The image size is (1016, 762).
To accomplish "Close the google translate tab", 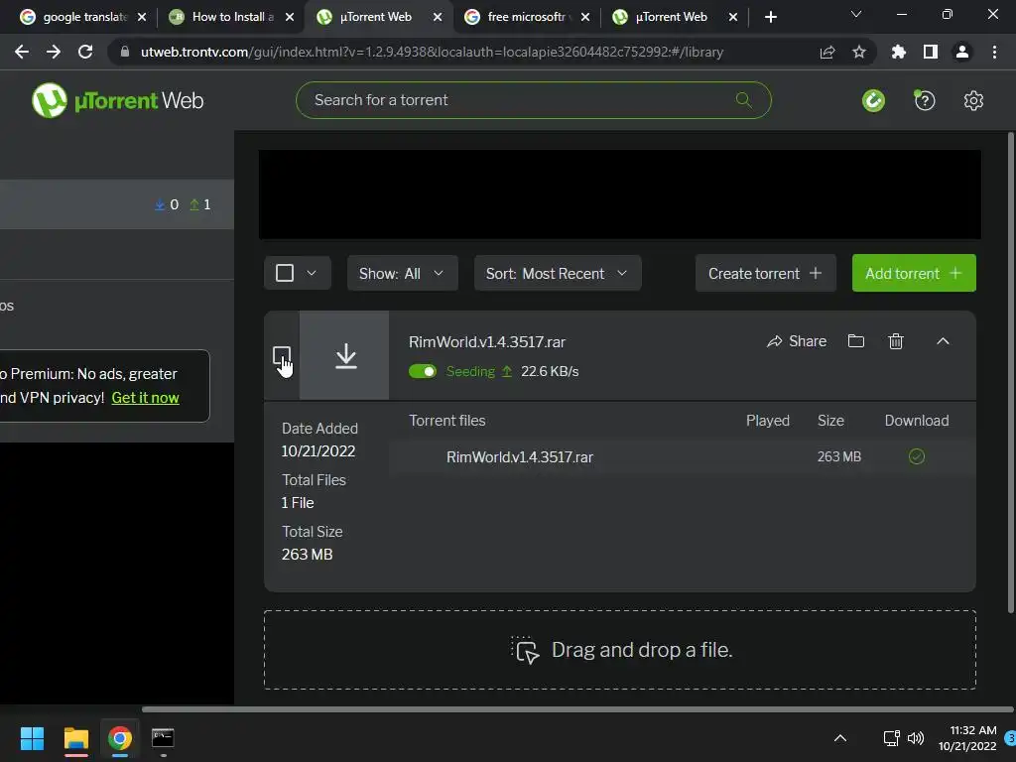I will (x=142, y=17).
